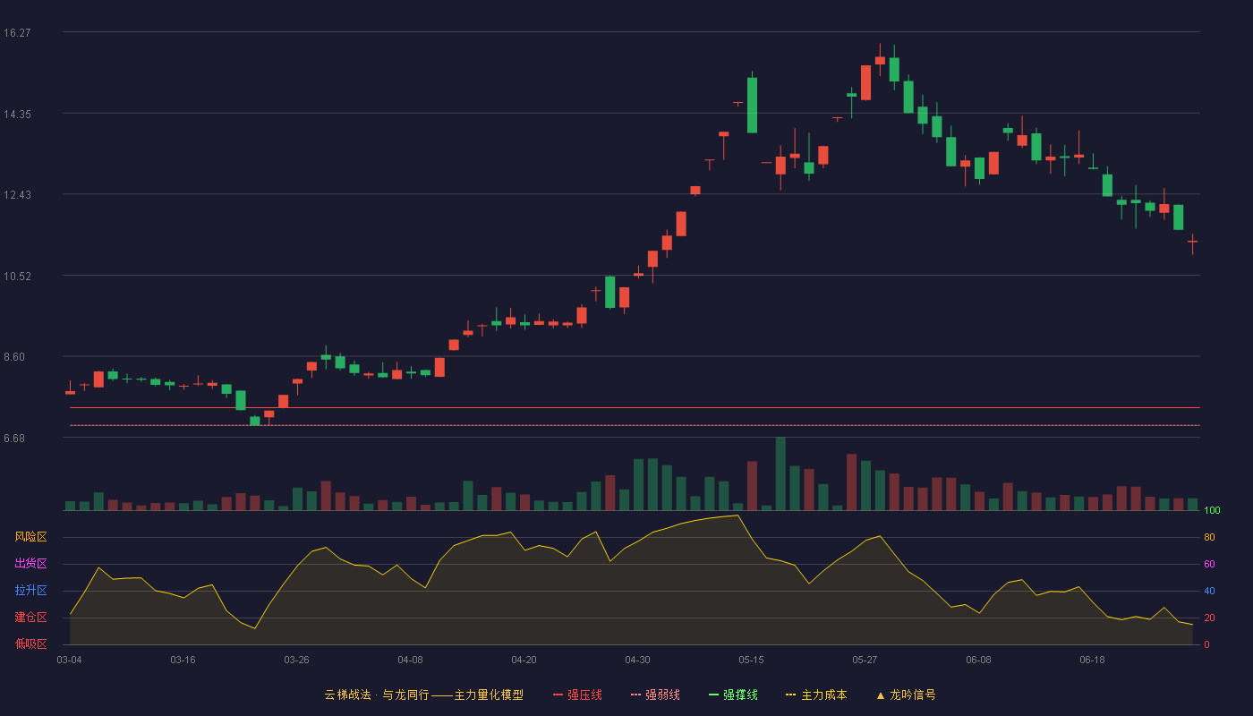1253x716 pixels.
Task: Click the 05-27 date label
Action: 865,660
